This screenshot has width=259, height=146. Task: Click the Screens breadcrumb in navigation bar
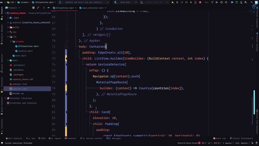click(x=23, y=2)
